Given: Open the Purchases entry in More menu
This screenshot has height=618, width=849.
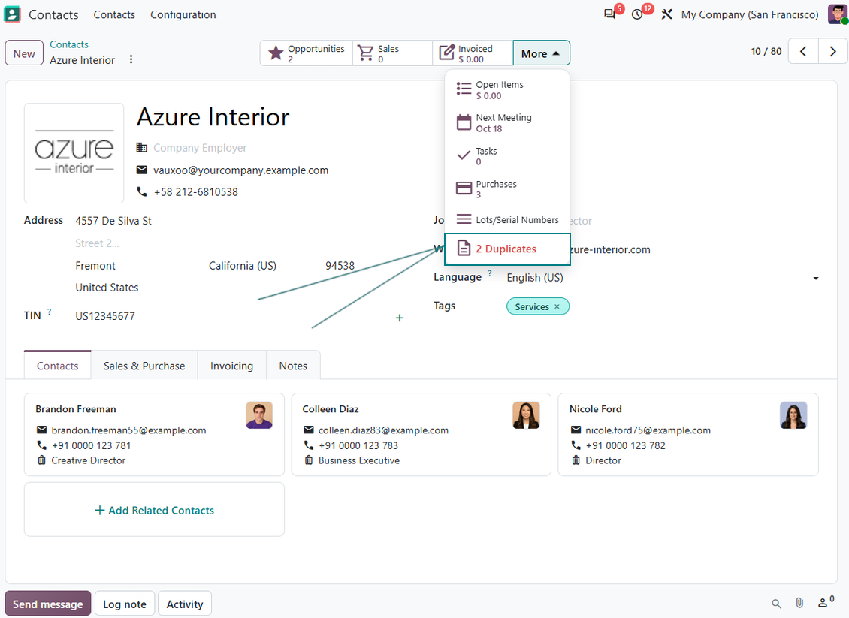Looking at the screenshot, I should point(507,189).
